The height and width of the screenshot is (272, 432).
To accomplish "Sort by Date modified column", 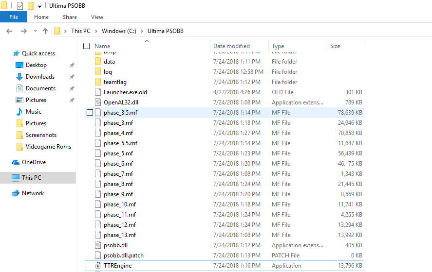I will tap(231, 46).
